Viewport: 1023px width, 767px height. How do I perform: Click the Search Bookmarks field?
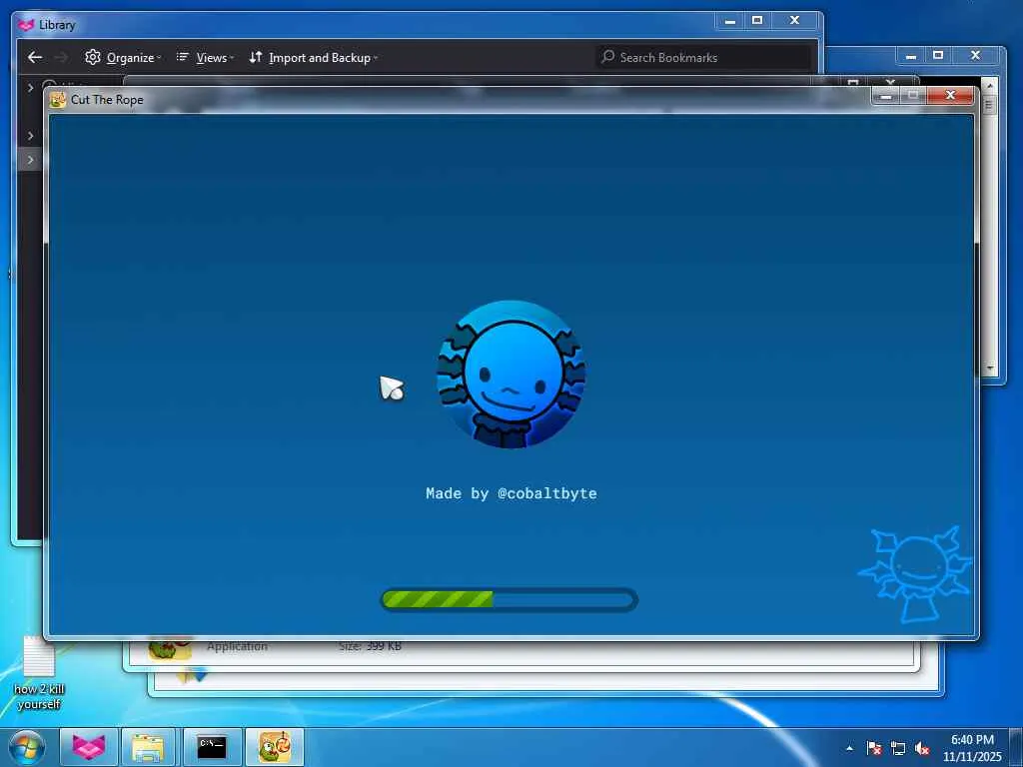703,57
